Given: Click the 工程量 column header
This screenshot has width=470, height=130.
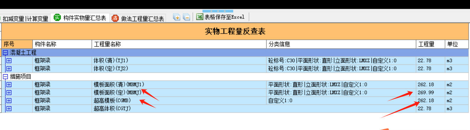Looking at the screenshot, I should [x=430, y=44].
